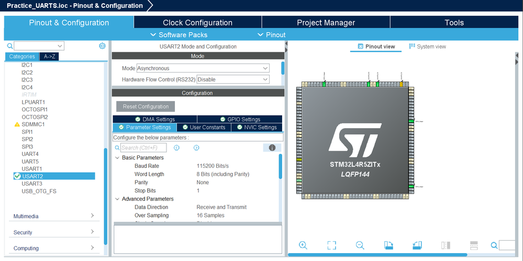Click the rotate counterclockwise pinout icon
523x261 pixels.
point(417,245)
